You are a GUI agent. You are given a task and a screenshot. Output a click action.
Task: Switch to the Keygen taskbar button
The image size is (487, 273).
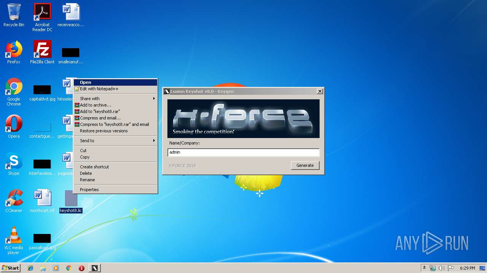(x=94, y=268)
